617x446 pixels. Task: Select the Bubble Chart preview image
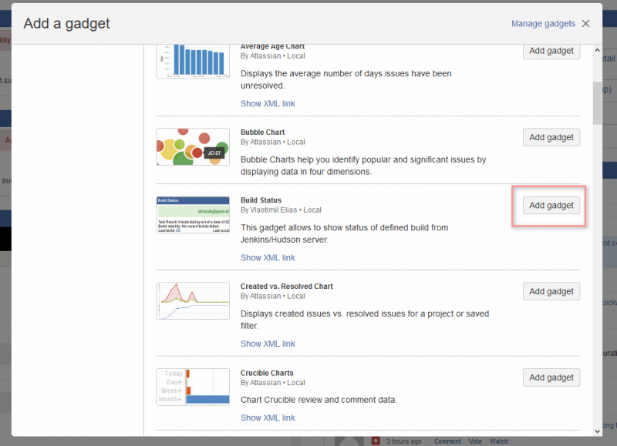click(x=193, y=148)
